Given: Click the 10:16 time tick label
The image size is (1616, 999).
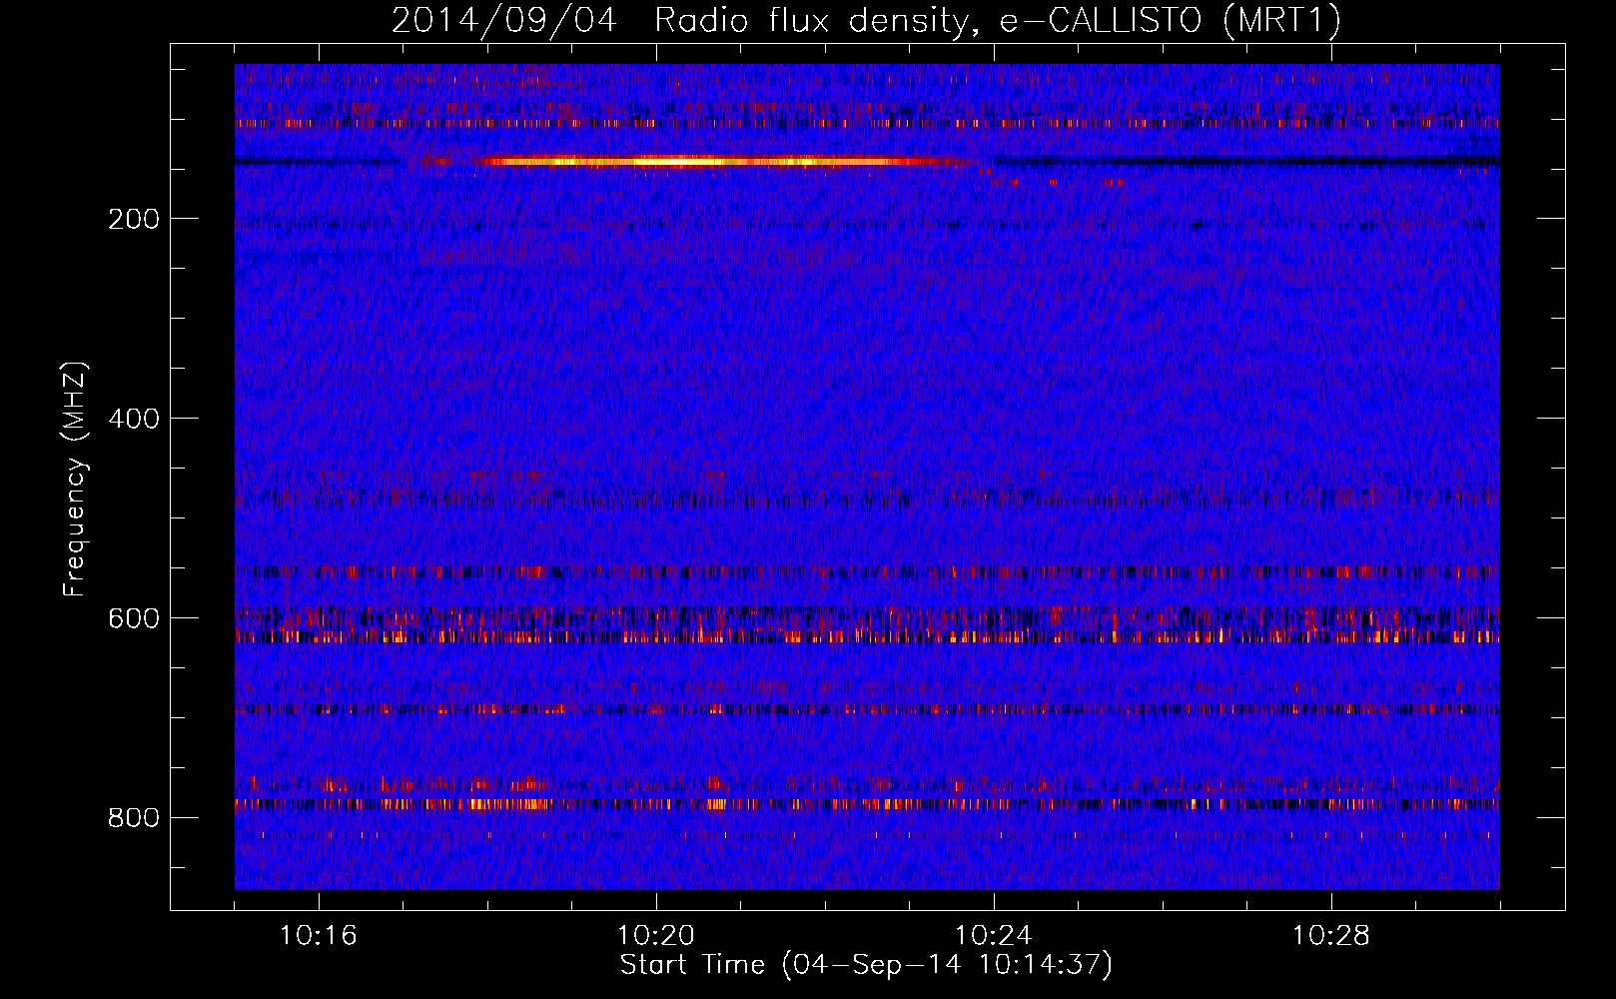Looking at the screenshot, I should tap(319, 936).
